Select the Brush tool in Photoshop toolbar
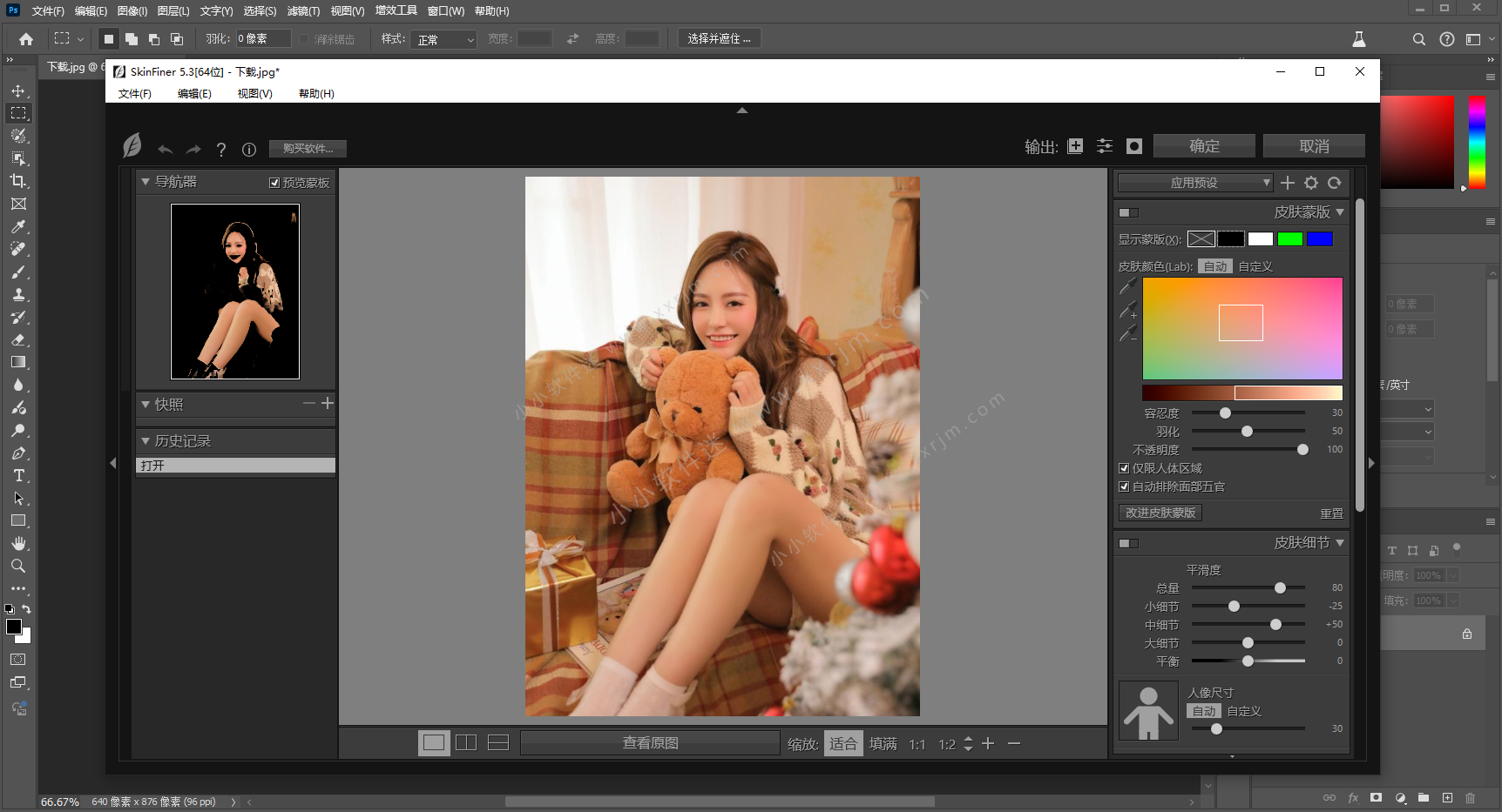The height and width of the screenshot is (812, 1502). (x=18, y=272)
